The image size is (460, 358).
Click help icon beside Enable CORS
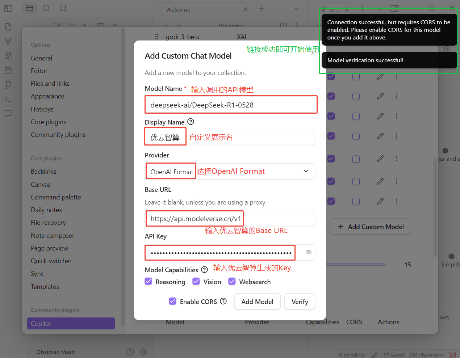point(223,301)
